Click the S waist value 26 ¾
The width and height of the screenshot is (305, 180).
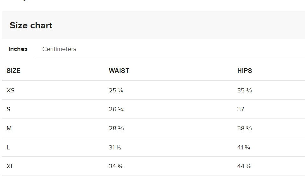click(116, 109)
